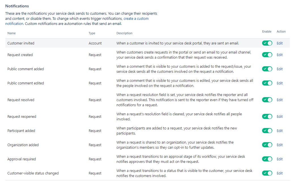Click 'Request reopened' in the Name column
This screenshot has width=295, height=181.
22,116
